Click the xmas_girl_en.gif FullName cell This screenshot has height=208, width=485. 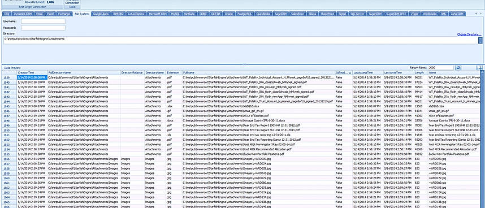[x=258, y=111]
